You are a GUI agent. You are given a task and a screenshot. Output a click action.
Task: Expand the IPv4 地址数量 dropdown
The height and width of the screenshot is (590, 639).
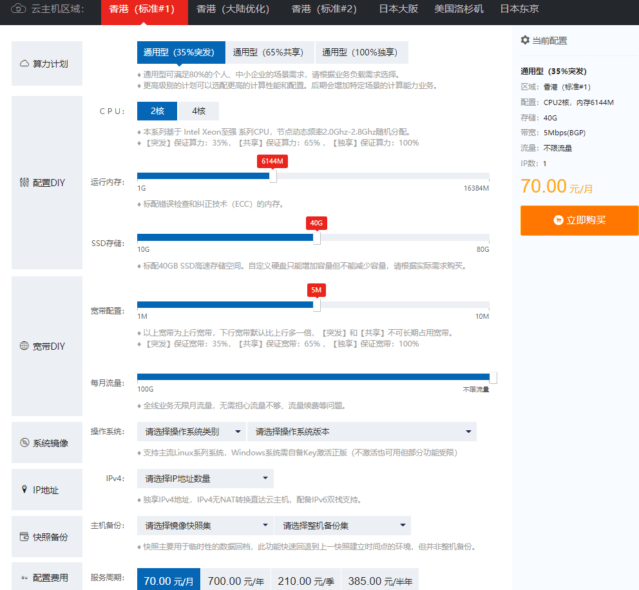tap(204, 479)
